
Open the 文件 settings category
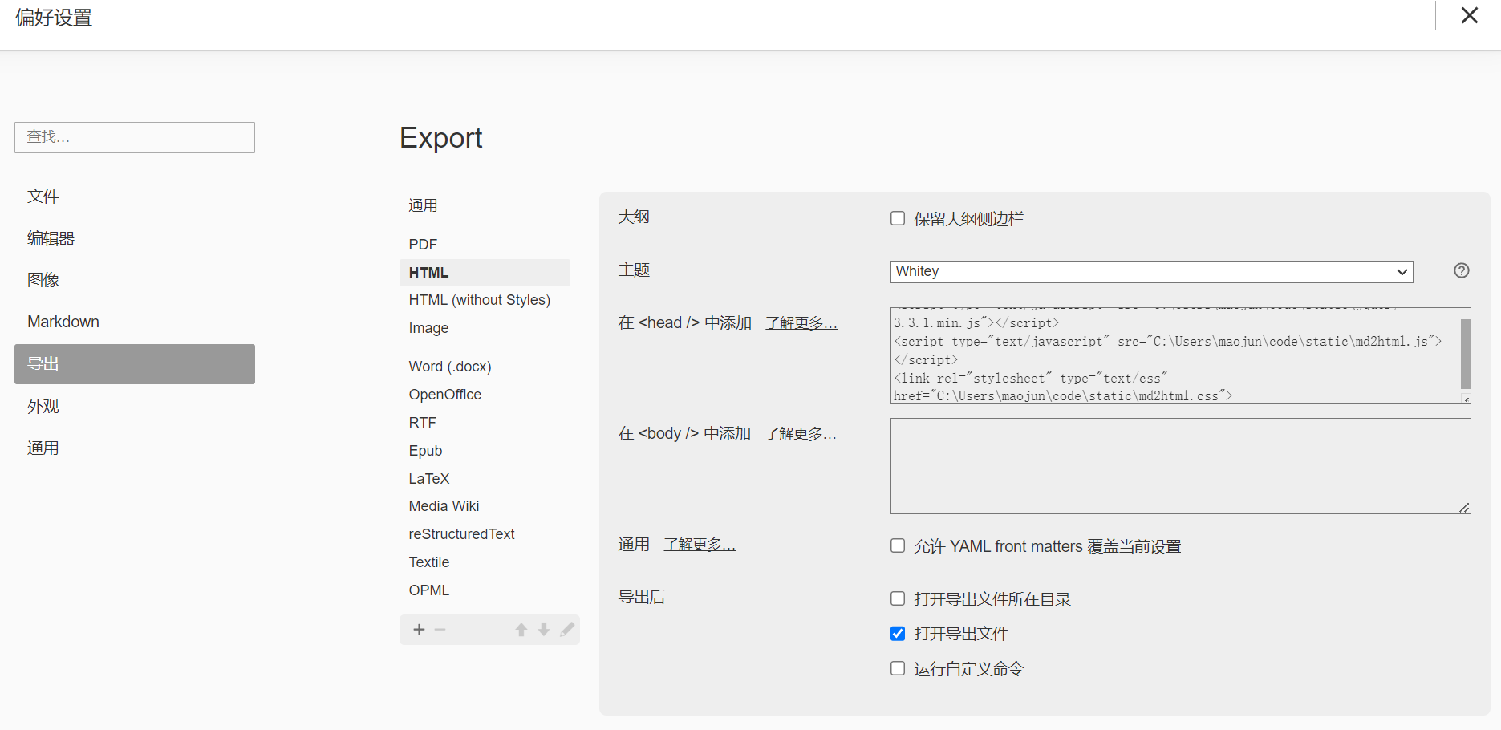tap(135, 197)
